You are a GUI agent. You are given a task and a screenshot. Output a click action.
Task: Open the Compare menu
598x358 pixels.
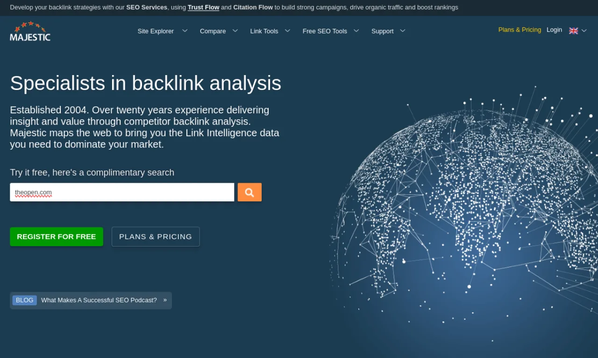pos(213,31)
